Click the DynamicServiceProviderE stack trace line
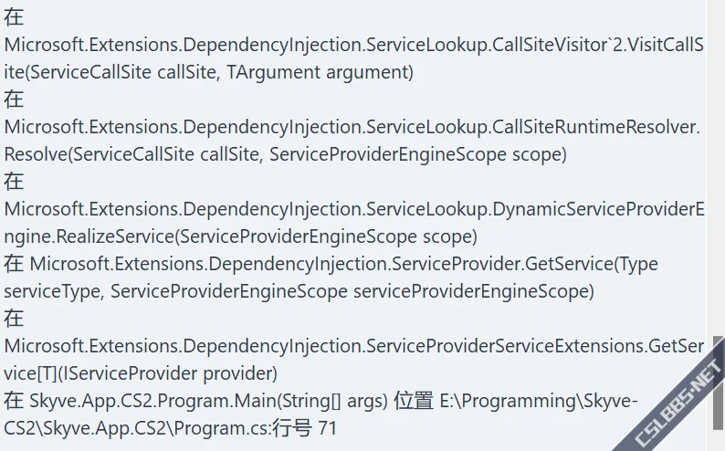The height and width of the screenshot is (451, 725). [354, 209]
